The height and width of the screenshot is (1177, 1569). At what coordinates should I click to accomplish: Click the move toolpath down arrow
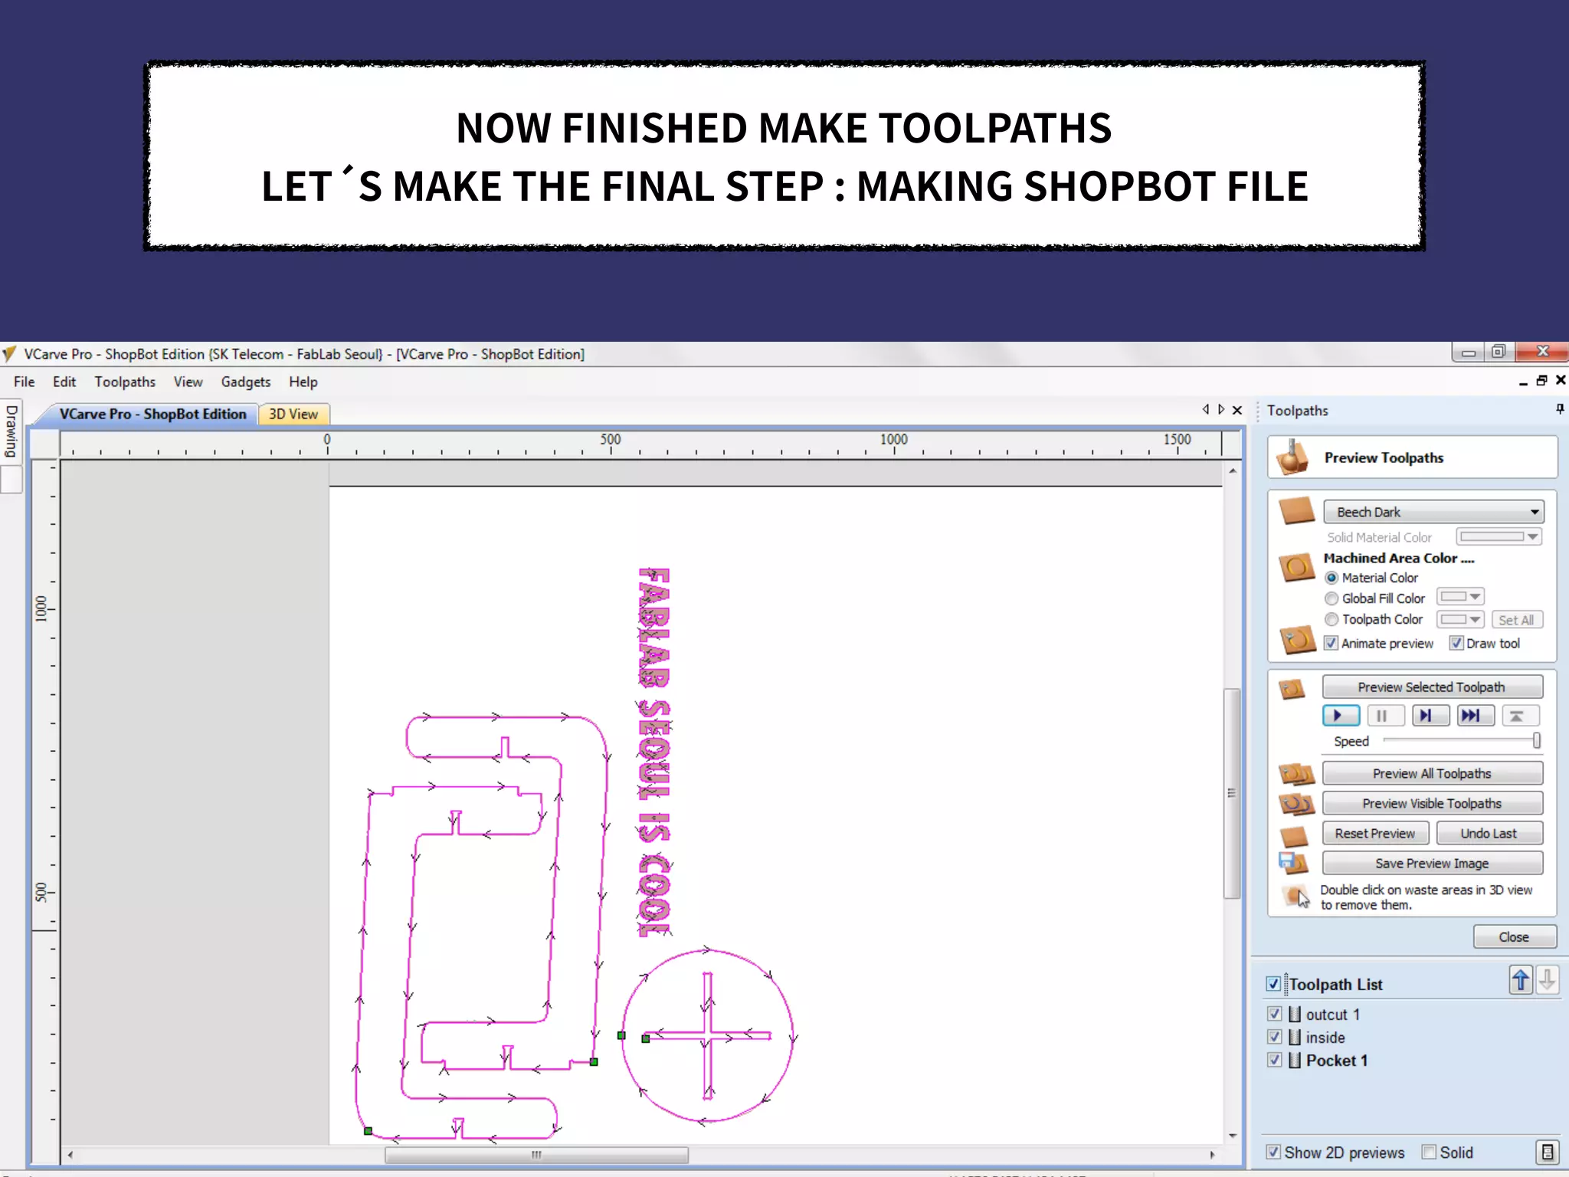(x=1547, y=980)
